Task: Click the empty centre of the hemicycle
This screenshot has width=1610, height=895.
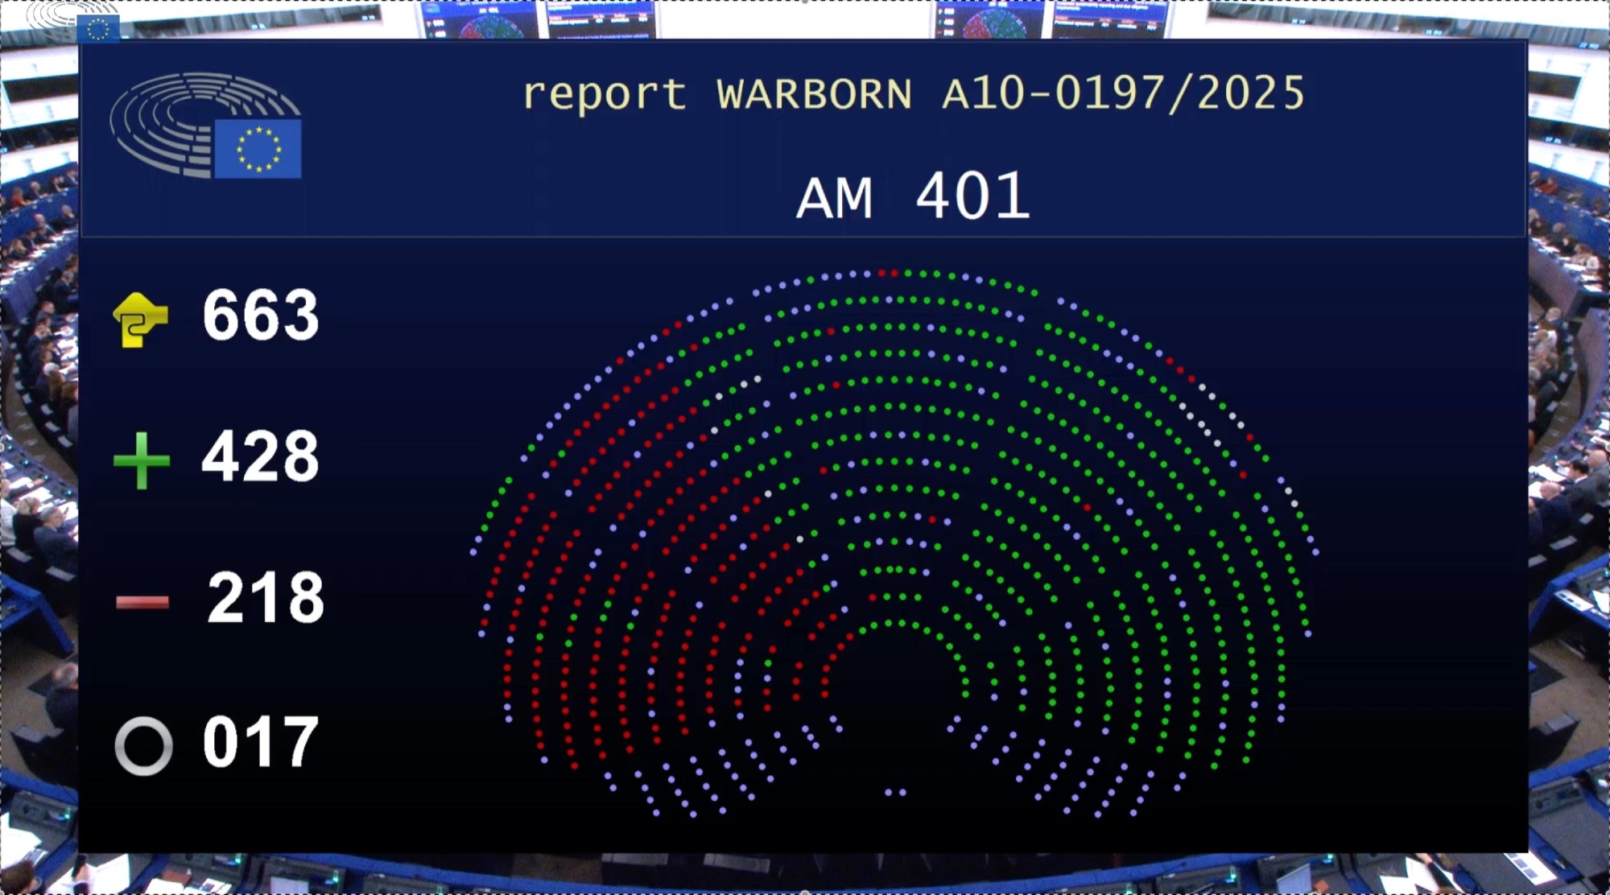Action: 895,692
